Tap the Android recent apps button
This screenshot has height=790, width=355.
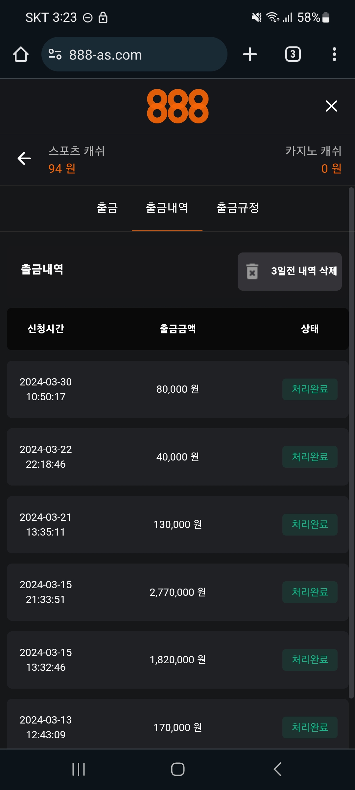click(79, 769)
